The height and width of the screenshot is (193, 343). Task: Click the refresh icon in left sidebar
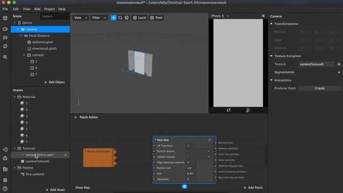(x=5, y=46)
